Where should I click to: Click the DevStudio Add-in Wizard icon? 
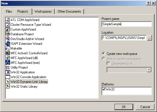[x=8, y=39]
